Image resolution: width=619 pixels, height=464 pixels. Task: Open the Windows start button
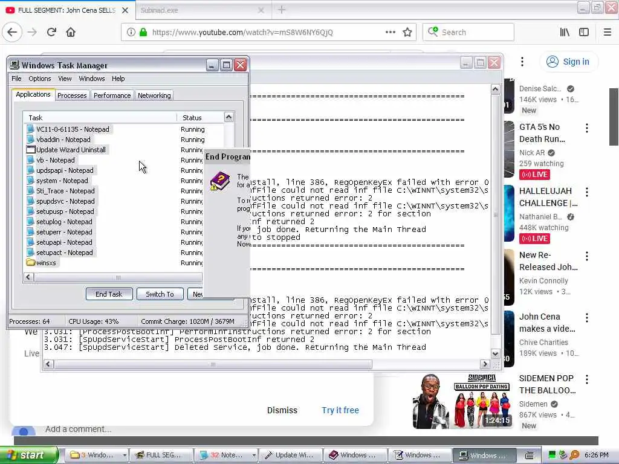point(29,455)
